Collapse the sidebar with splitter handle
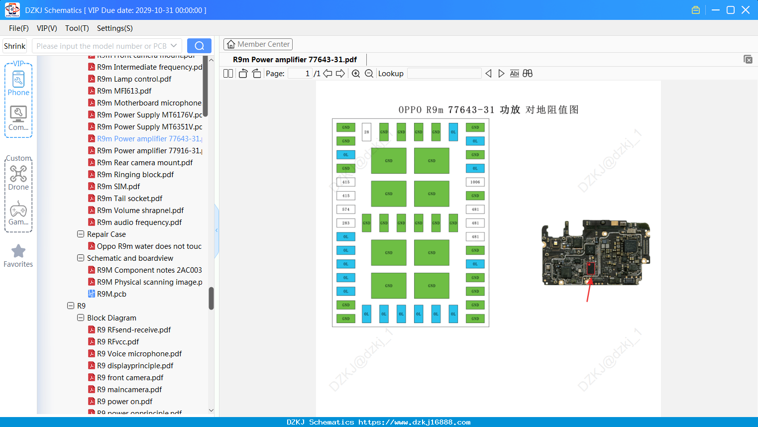Viewport: 758px width, 427px height. (x=217, y=230)
